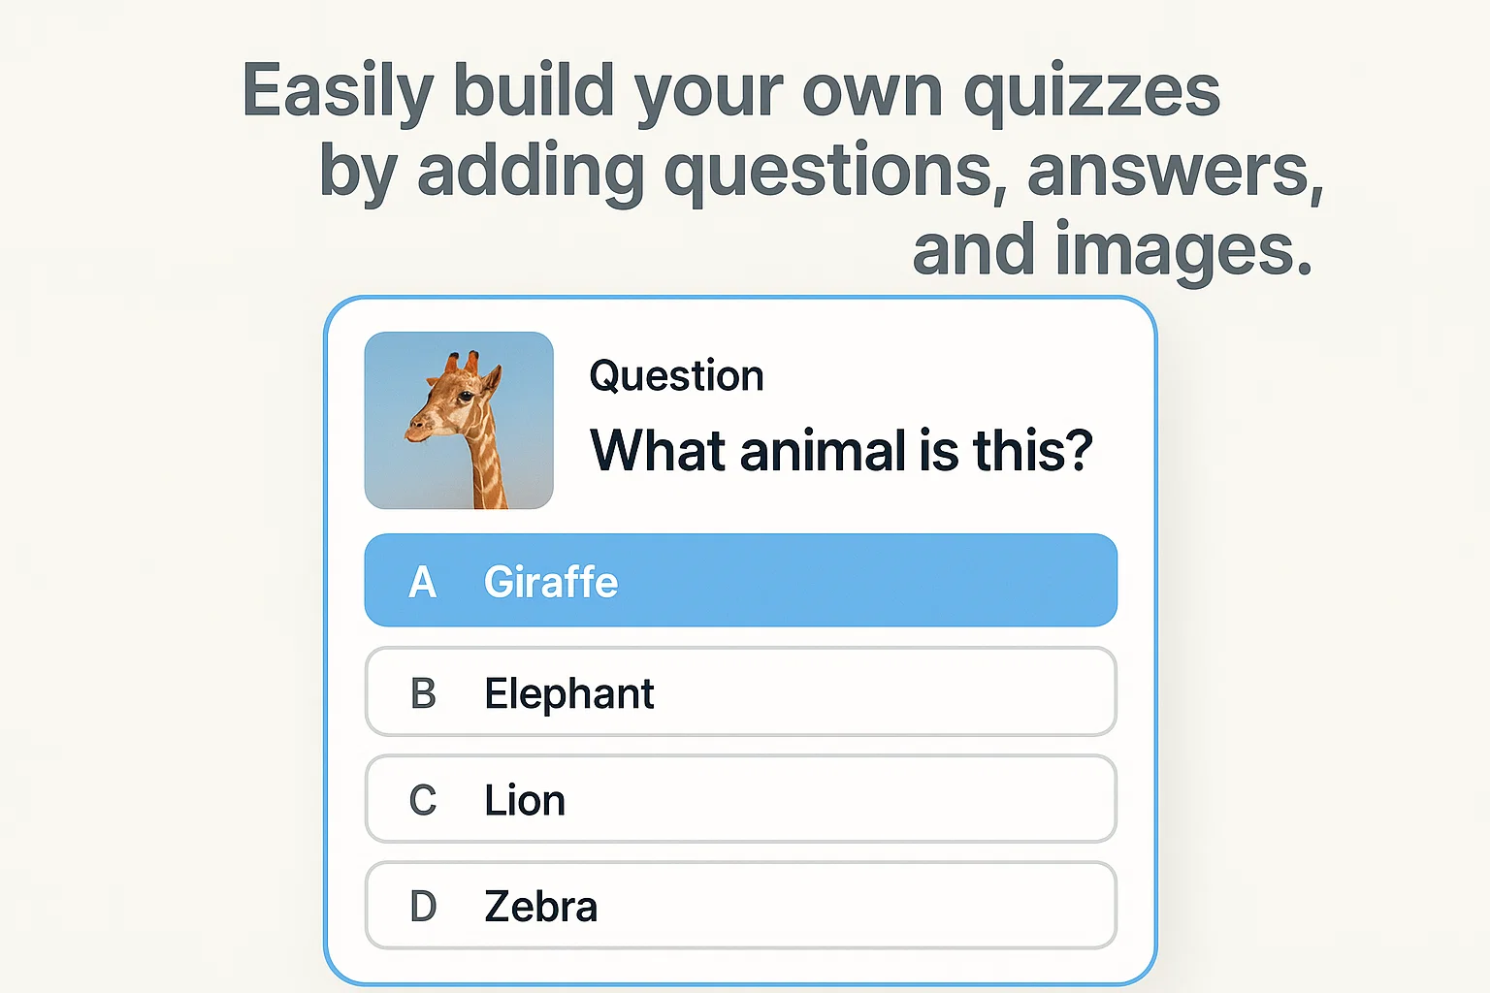
Task: Click the letter C badge
Action: pyautogui.click(x=422, y=799)
